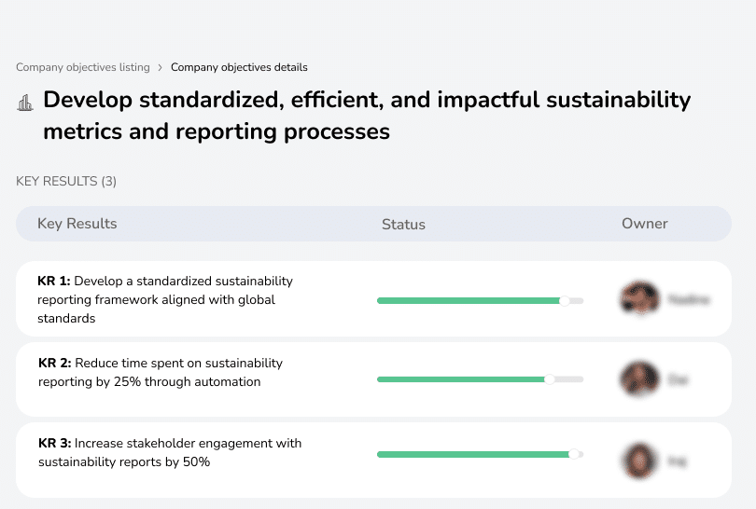Screen dimensions: 756x509
Task: Select the KR 2 reduce time spent text
Action: tap(161, 372)
